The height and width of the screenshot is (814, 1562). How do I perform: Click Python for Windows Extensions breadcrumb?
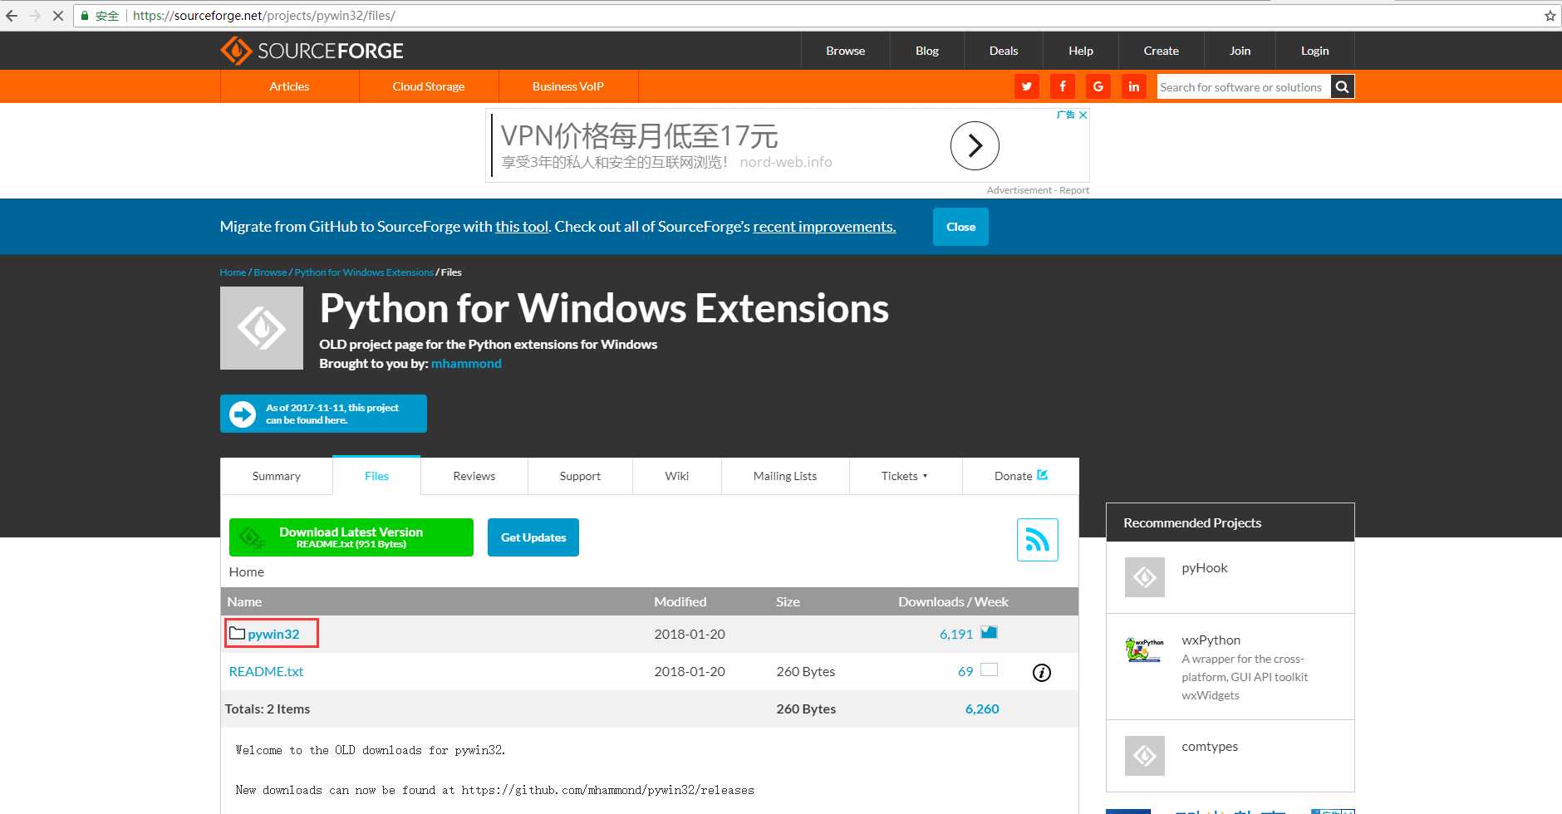(x=364, y=272)
